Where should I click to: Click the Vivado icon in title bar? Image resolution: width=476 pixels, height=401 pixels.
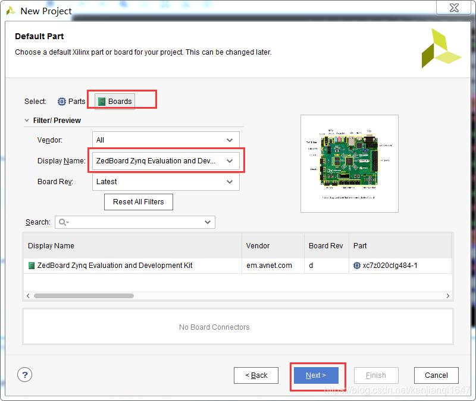tap(11, 11)
